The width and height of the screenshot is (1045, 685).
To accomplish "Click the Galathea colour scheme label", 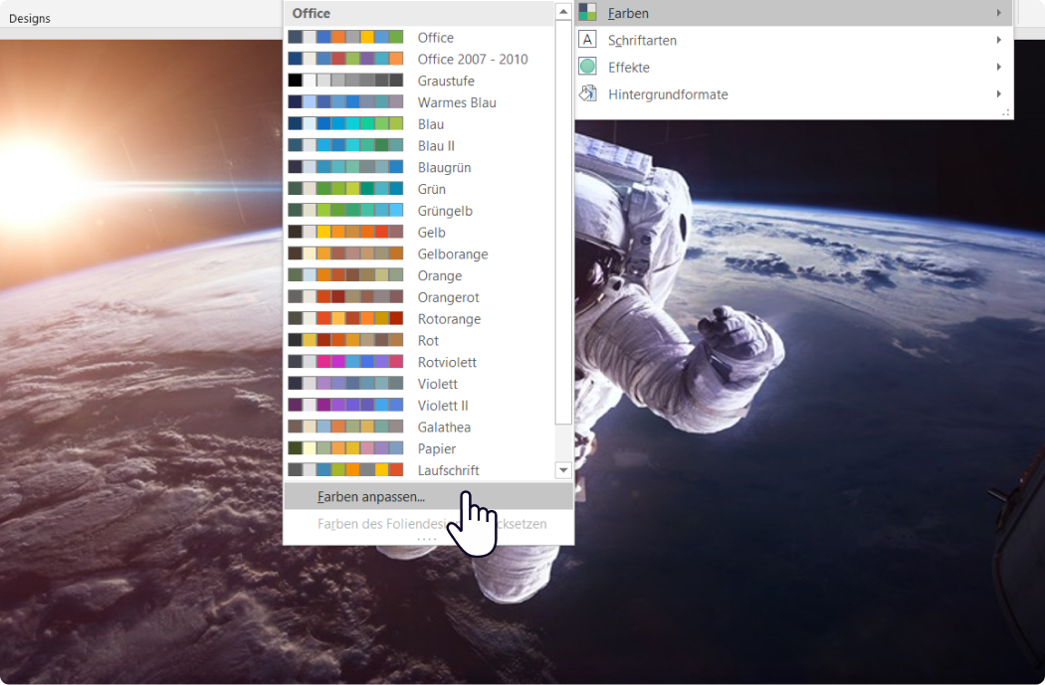I will pyautogui.click(x=444, y=427).
